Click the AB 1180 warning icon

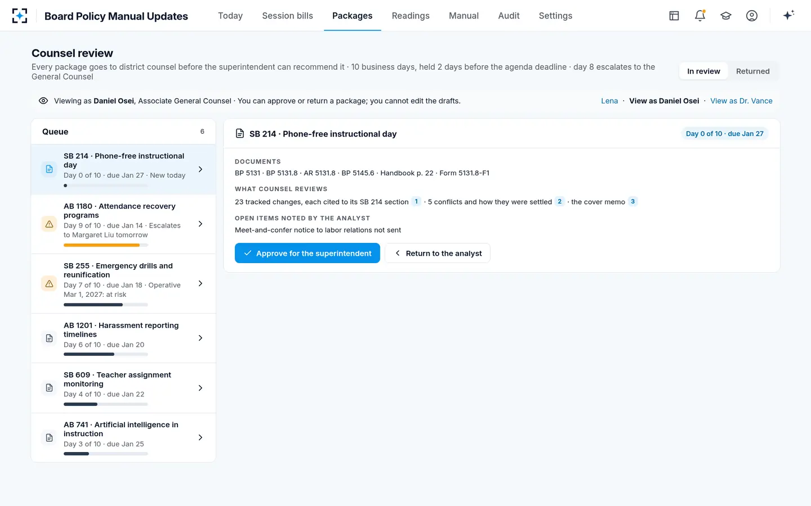coord(49,224)
